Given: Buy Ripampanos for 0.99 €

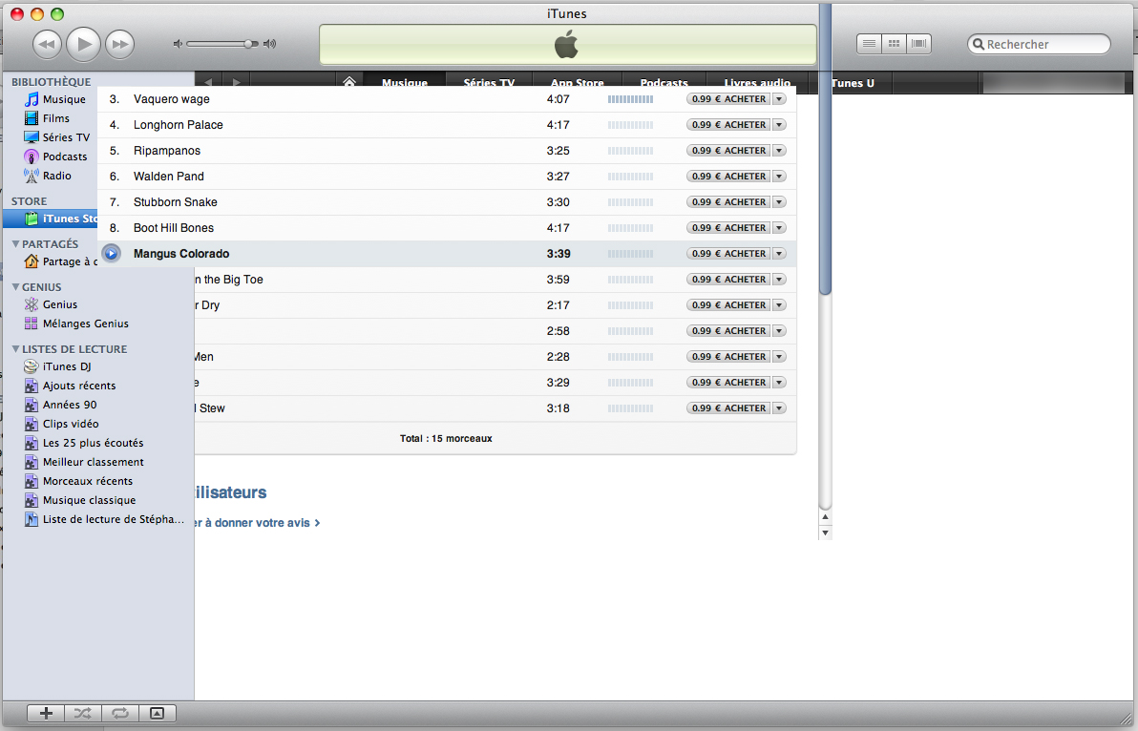Looking at the screenshot, I should coord(728,151).
